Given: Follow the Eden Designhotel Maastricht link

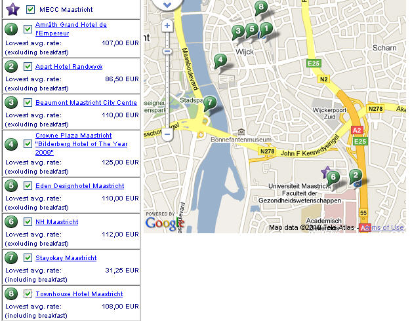Looking at the screenshot, I should (x=79, y=186).
